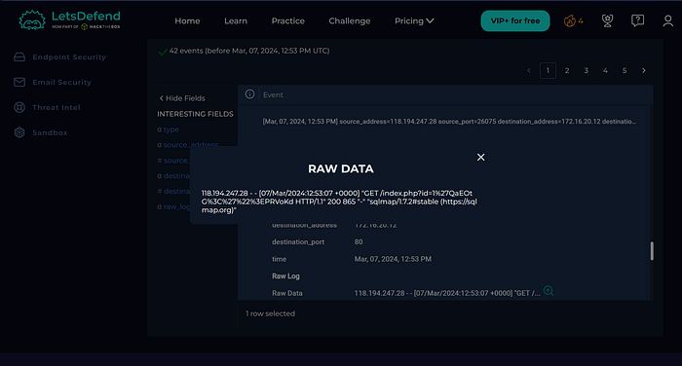Close the RAW DATA popup

coord(480,158)
